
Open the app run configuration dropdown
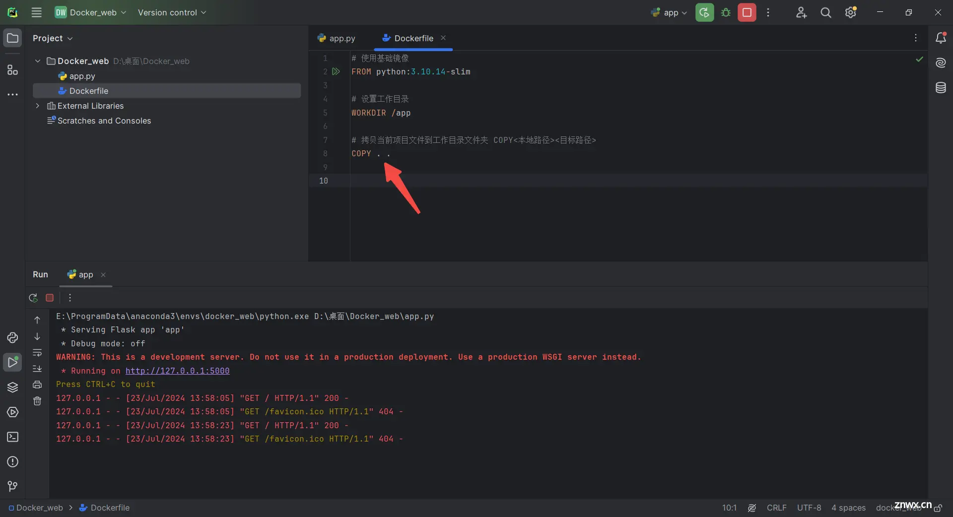pyautogui.click(x=669, y=12)
